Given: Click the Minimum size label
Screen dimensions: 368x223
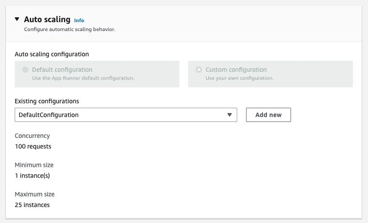Looking at the screenshot, I should (34, 165).
